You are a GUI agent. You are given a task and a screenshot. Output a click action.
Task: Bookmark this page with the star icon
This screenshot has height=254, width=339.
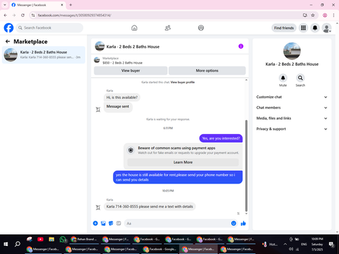point(313,15)
